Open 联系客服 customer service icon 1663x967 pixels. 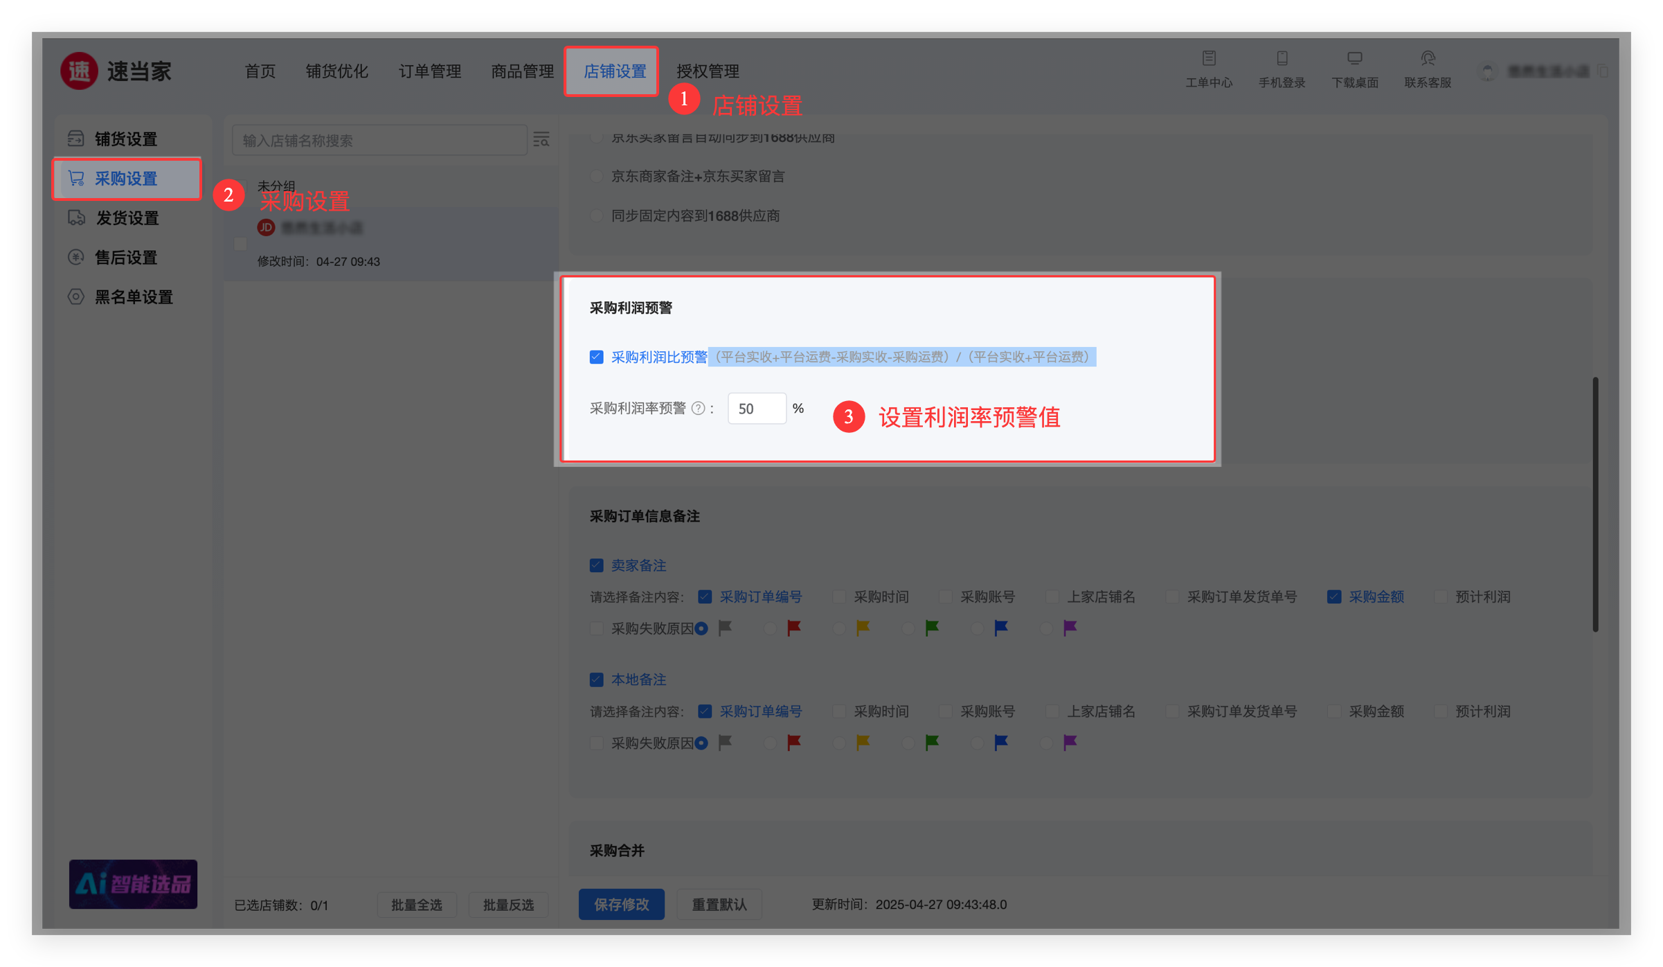[1428, 59]
